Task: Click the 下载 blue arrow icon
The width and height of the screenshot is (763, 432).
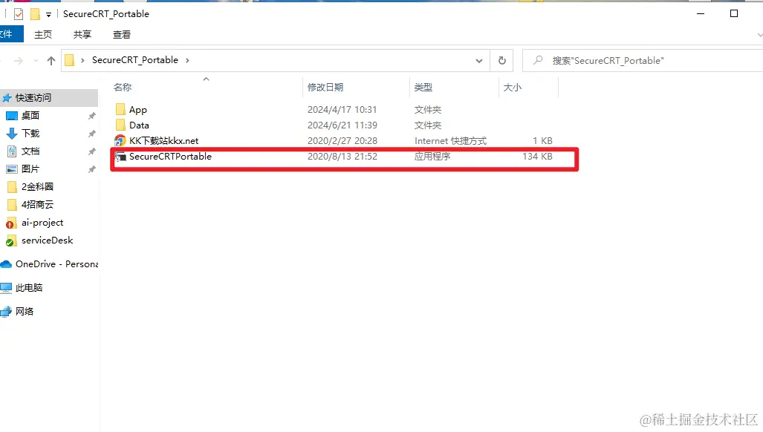Action: (x=12, y=134)
